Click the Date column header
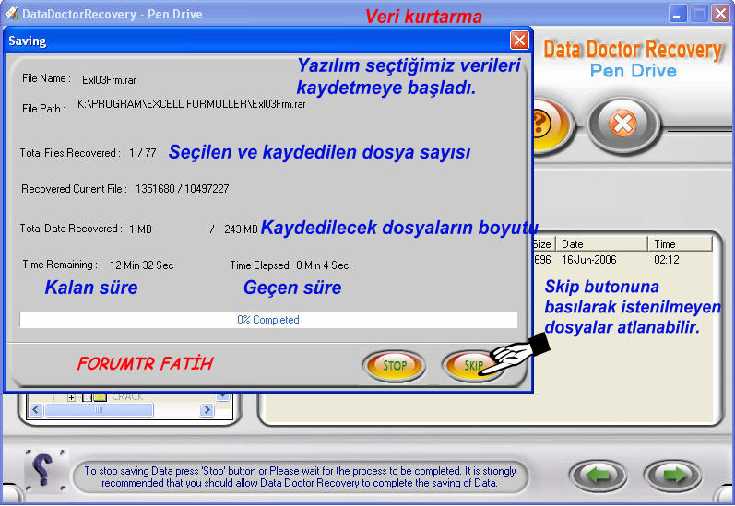The image size is (735, 506). [x=601, y=244]
